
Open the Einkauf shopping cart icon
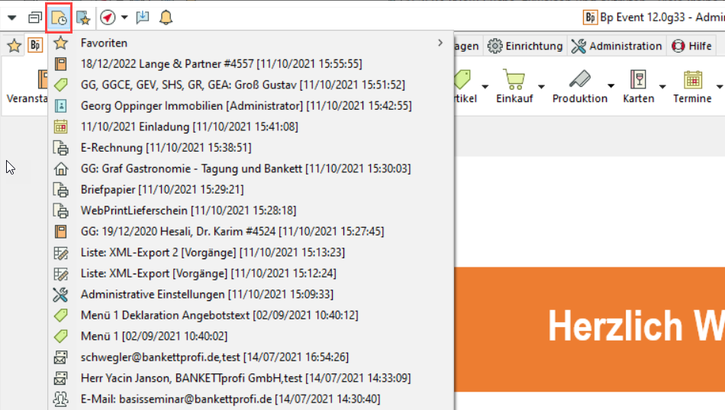(514, 80)
